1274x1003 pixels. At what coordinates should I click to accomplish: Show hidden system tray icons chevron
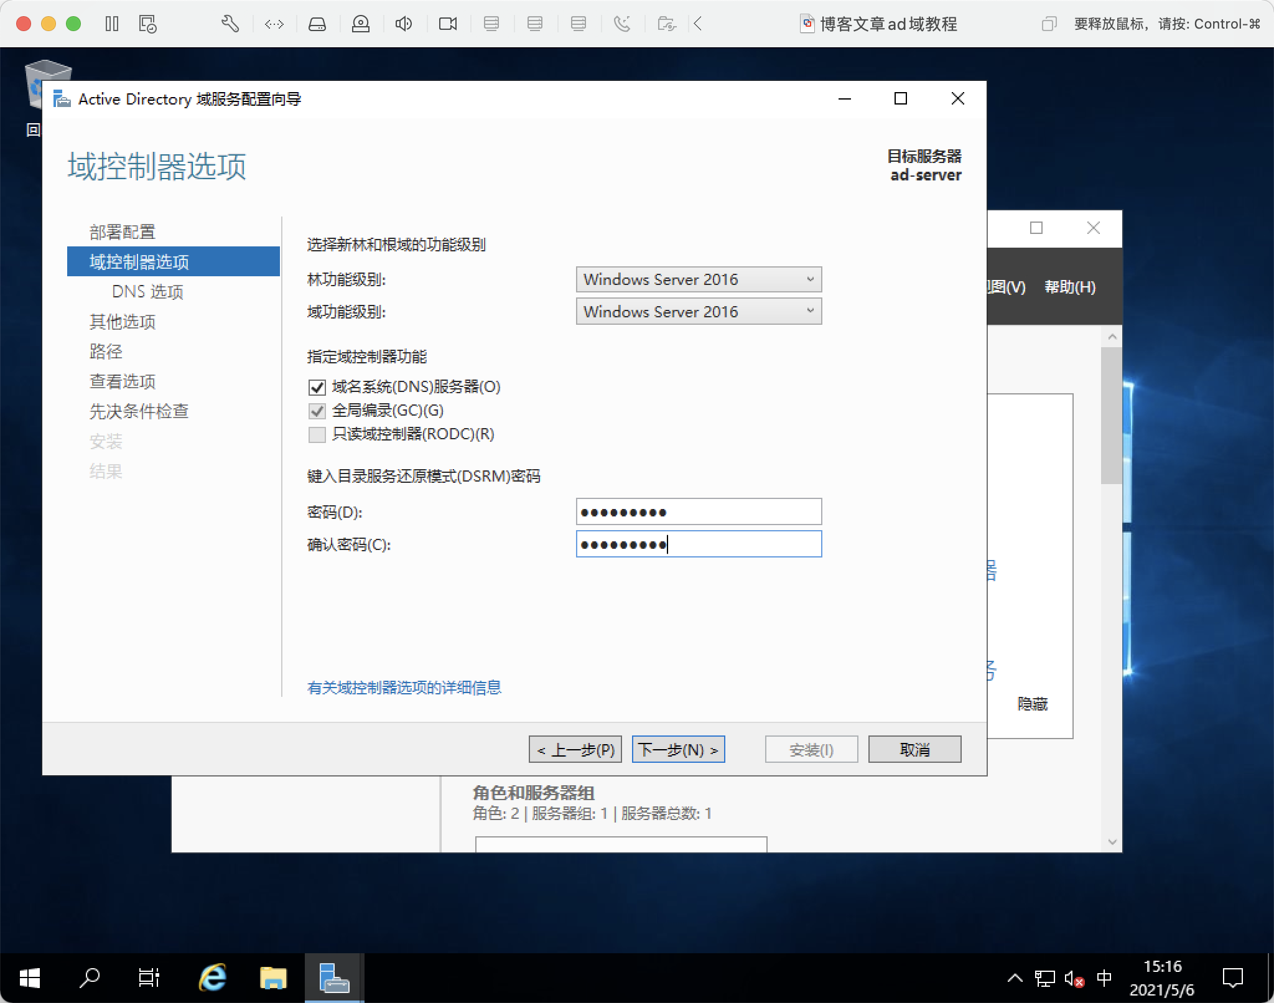point(1015,977)
